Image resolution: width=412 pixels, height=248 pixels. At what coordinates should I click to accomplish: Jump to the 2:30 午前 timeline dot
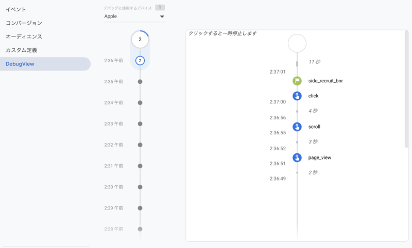click(140, 187)
